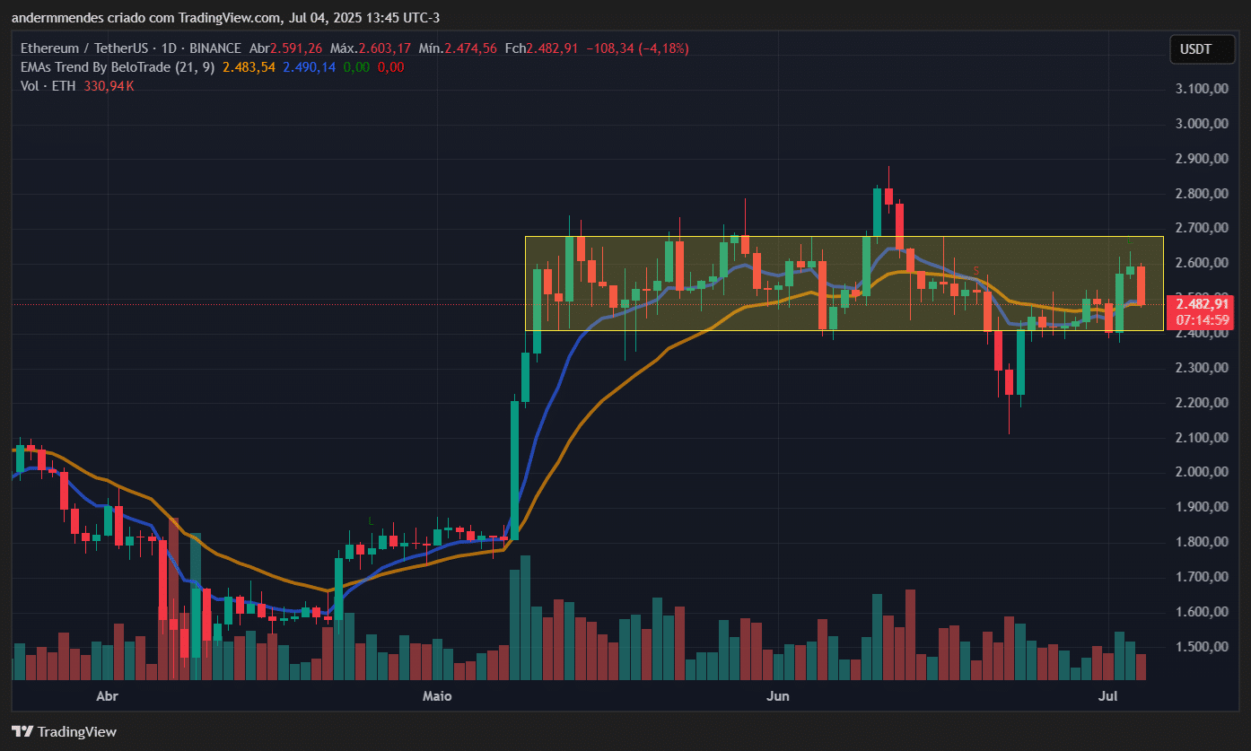Click the Jun month label on time axis
1251x751 pixels.
click(778, 696)
